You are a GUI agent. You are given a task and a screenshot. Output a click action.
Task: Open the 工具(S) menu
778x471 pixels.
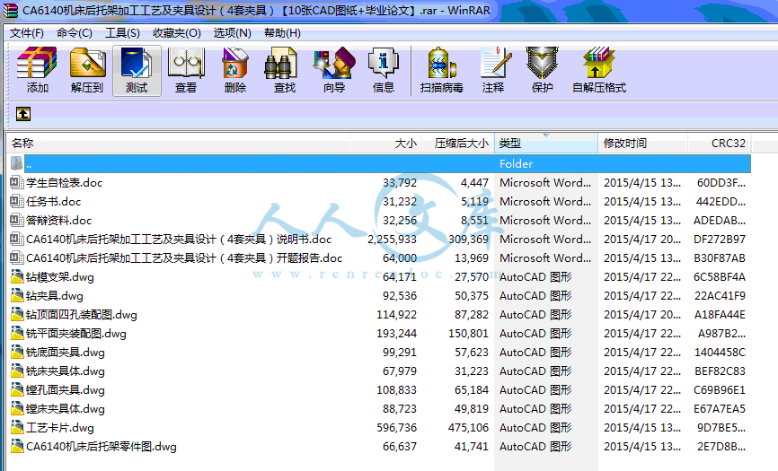[x=122, y=33]
